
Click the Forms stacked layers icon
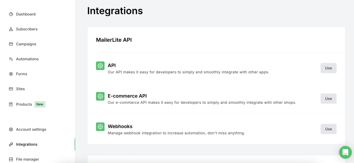11,74
